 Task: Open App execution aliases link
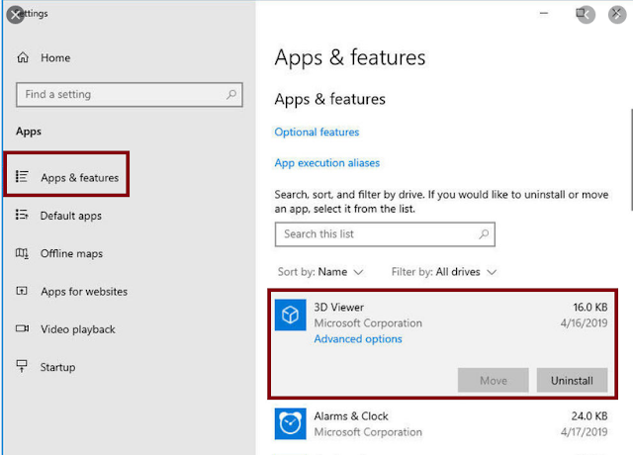tap(327, 162)
